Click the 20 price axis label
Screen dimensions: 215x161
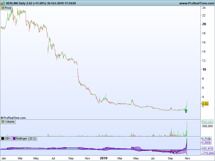(204, 24)
